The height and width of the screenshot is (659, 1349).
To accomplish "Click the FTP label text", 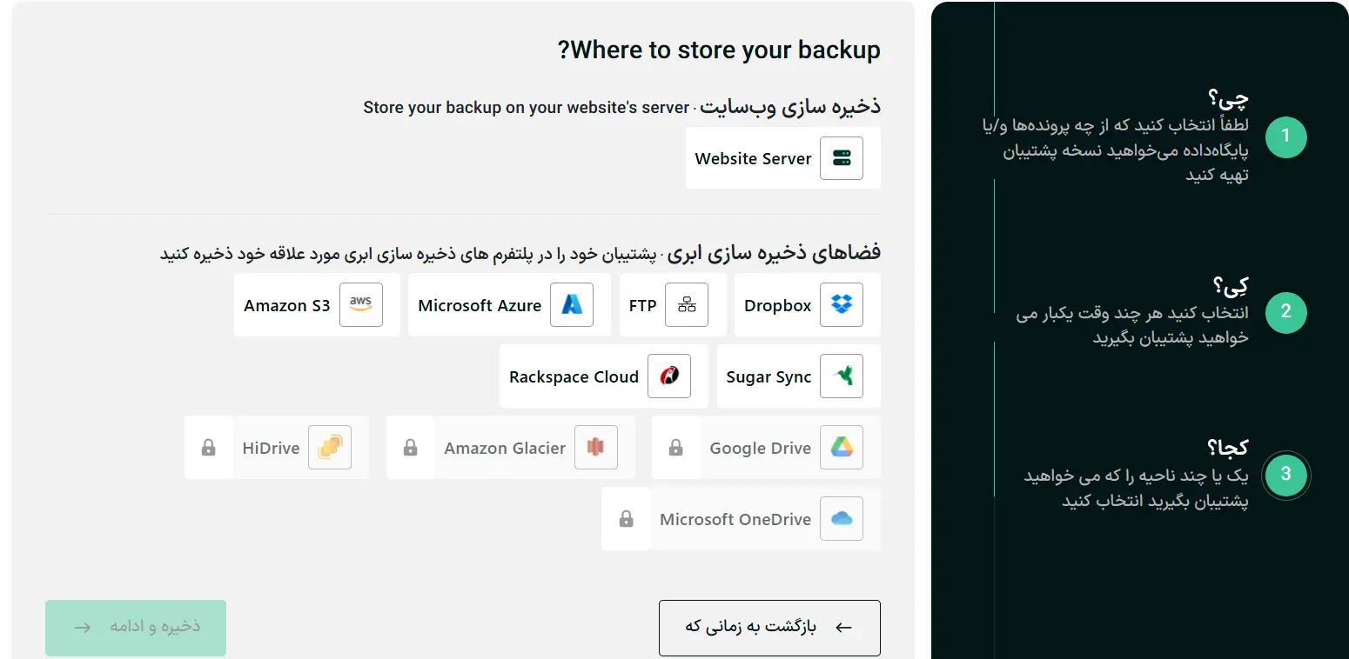I will tap(642, 305).
